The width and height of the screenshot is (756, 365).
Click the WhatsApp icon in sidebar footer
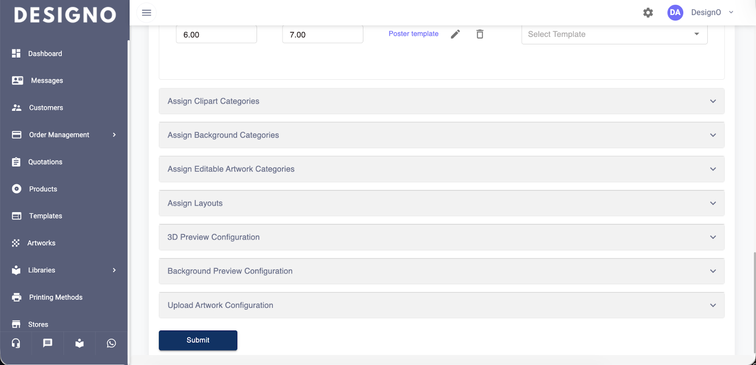click(x=111, y=343)
